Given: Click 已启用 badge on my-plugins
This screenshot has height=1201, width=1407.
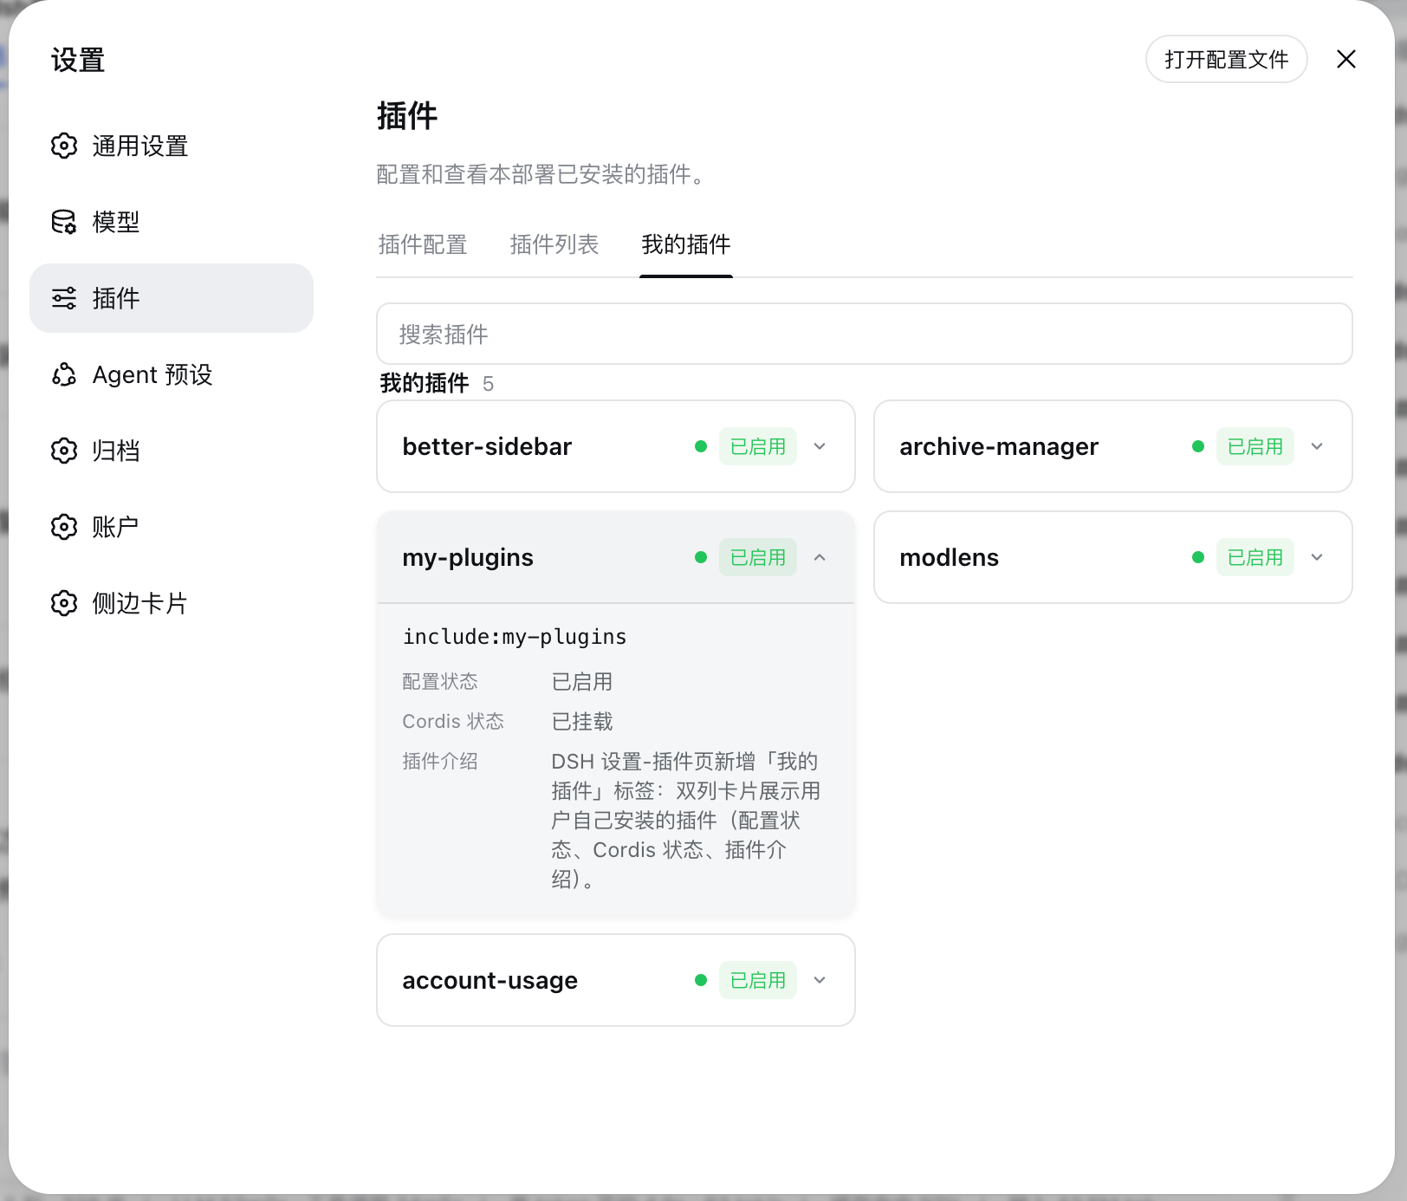Looking at the screenshot, I should point(758,557).
